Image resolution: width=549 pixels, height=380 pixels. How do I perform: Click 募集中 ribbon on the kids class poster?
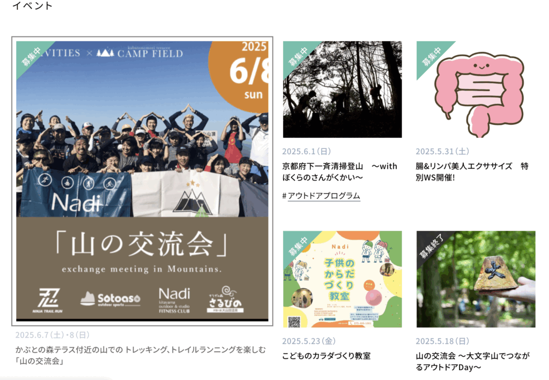[x=298, y=245]
